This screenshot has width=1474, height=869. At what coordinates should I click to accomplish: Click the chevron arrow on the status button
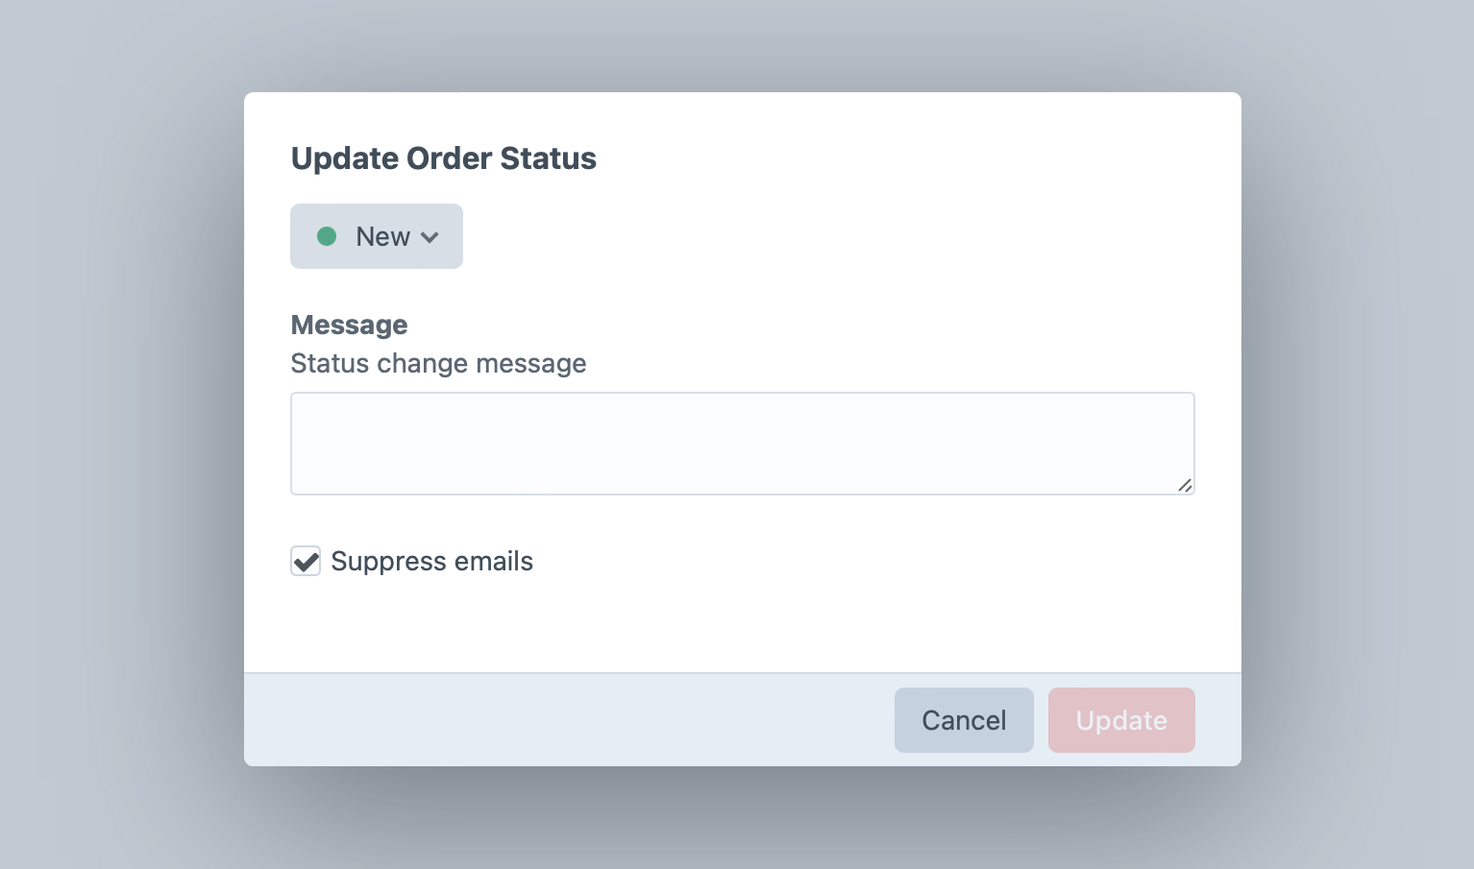click(430, 236)
